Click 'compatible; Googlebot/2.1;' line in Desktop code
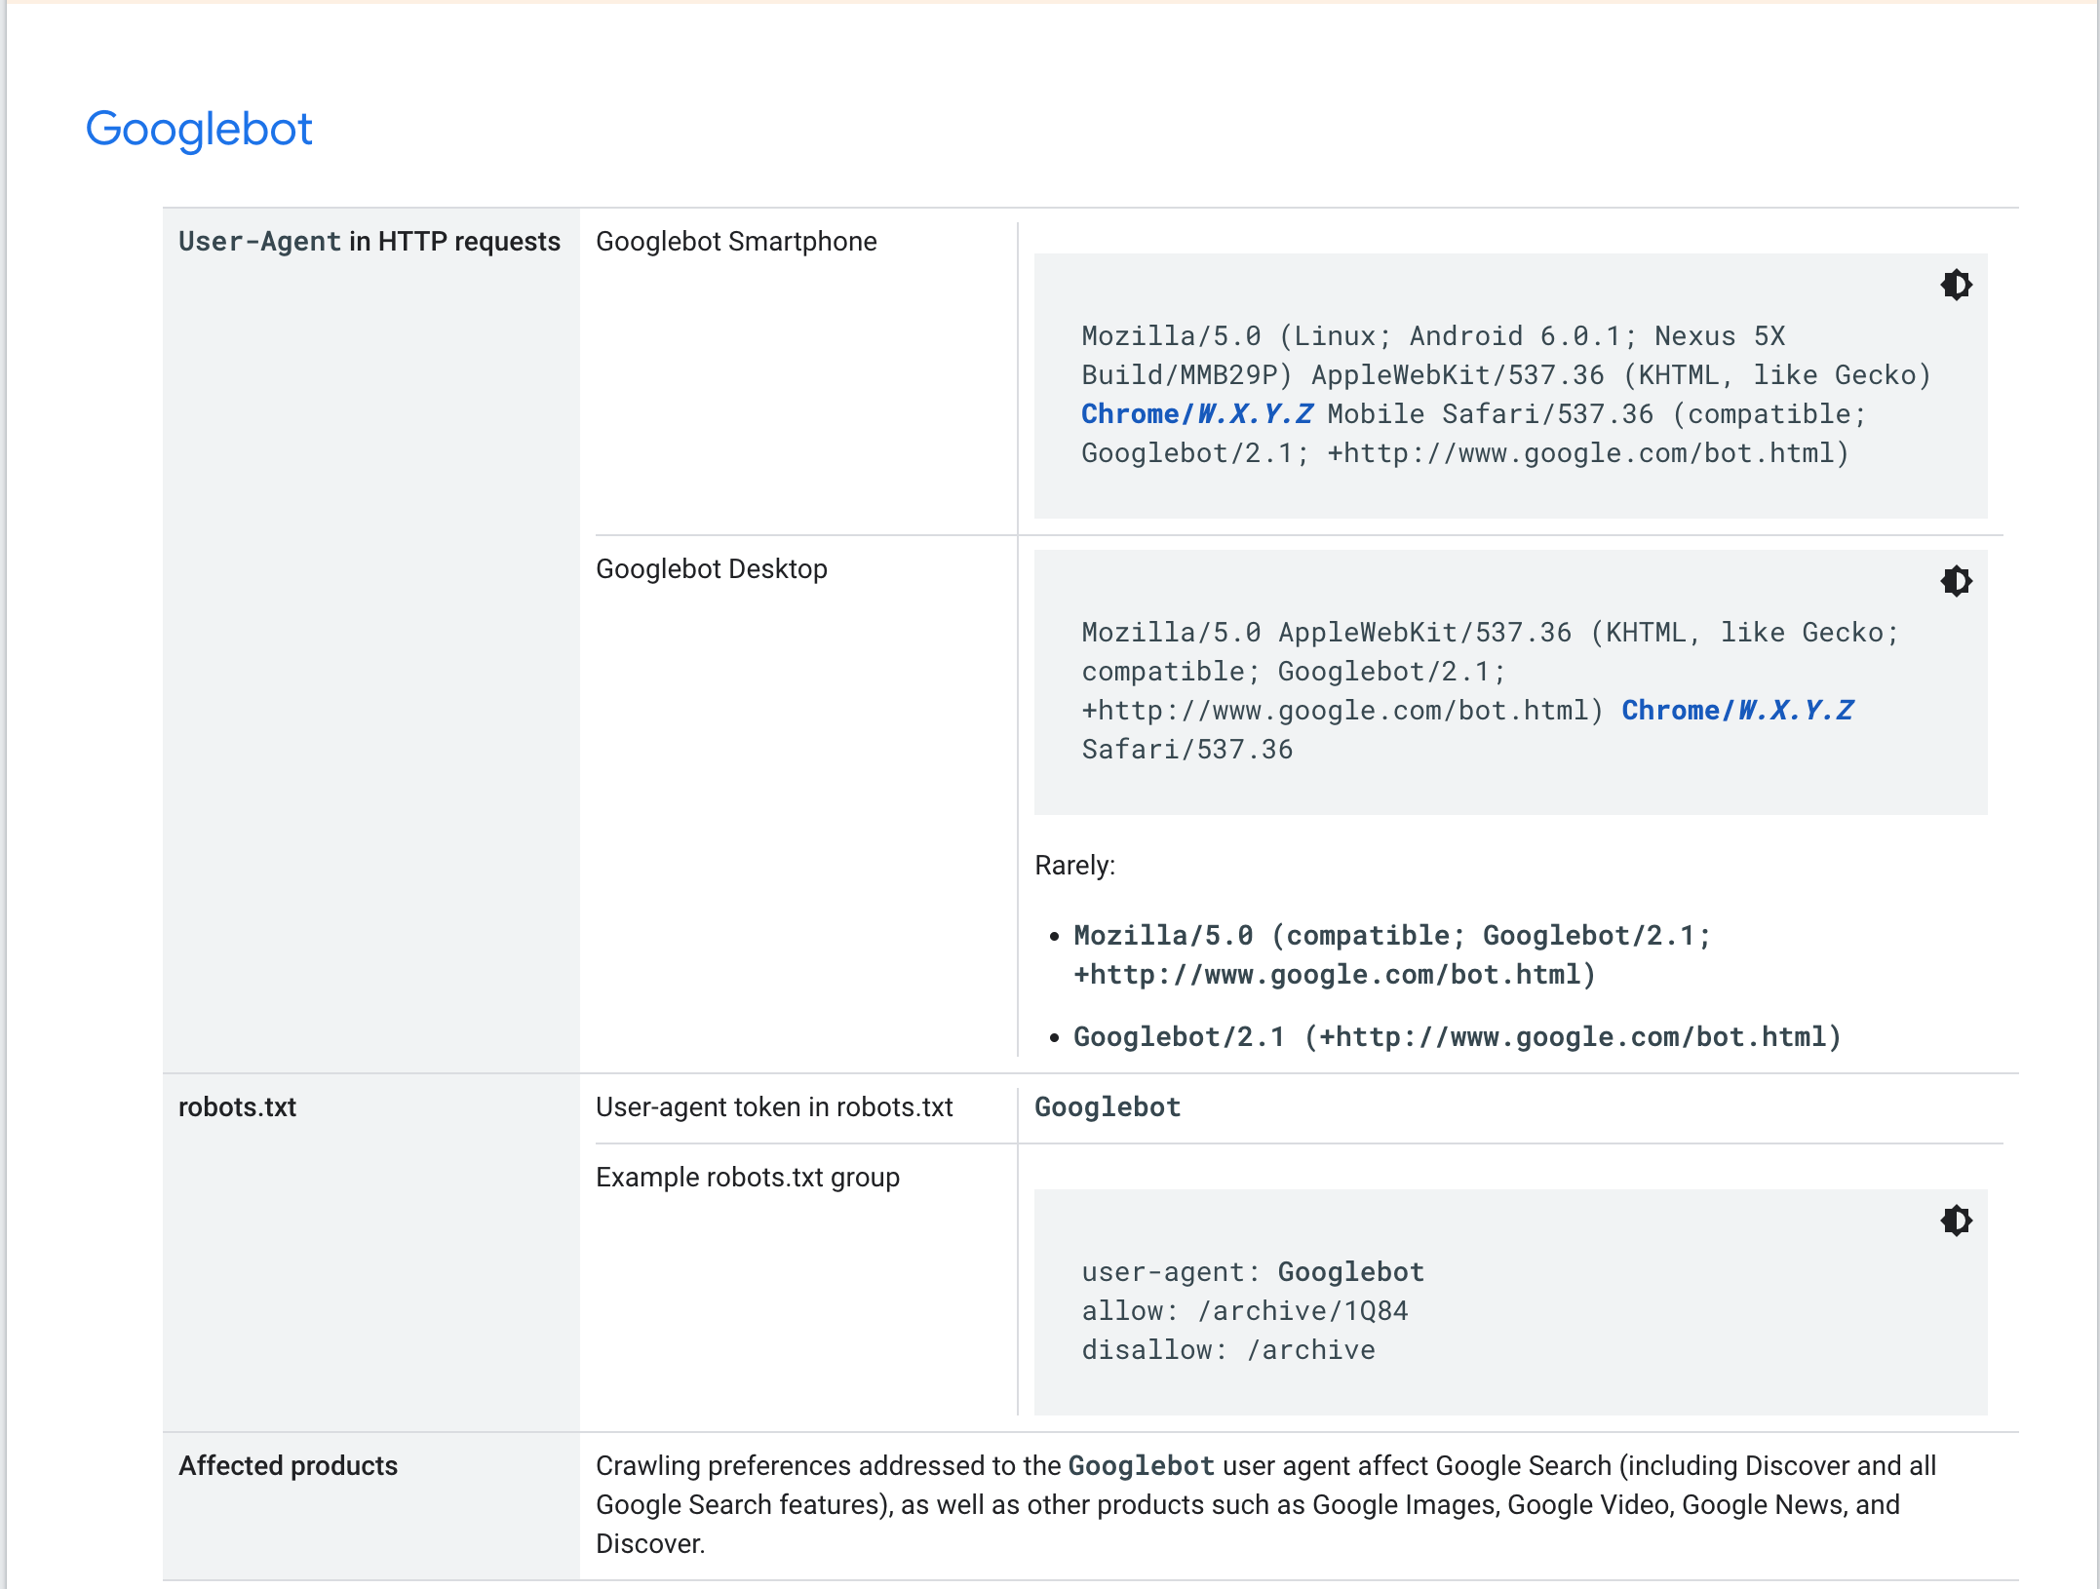The image size is (2100, 1589). point(1294,672)
